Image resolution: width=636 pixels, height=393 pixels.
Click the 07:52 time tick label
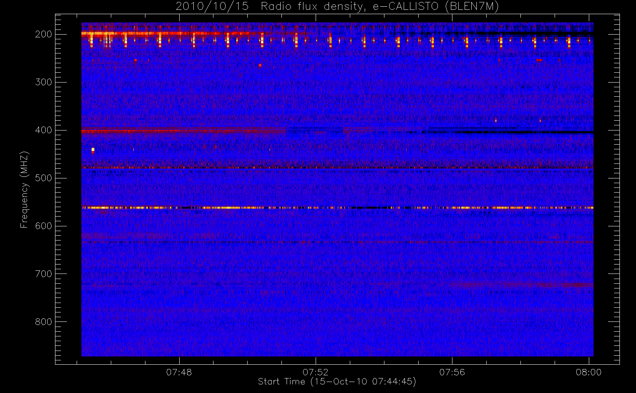tap(316, 372)
